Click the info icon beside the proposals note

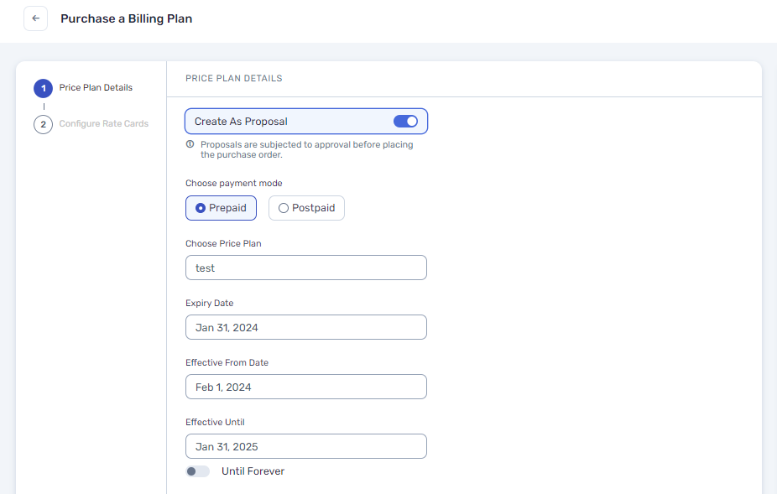pos(190,144)
